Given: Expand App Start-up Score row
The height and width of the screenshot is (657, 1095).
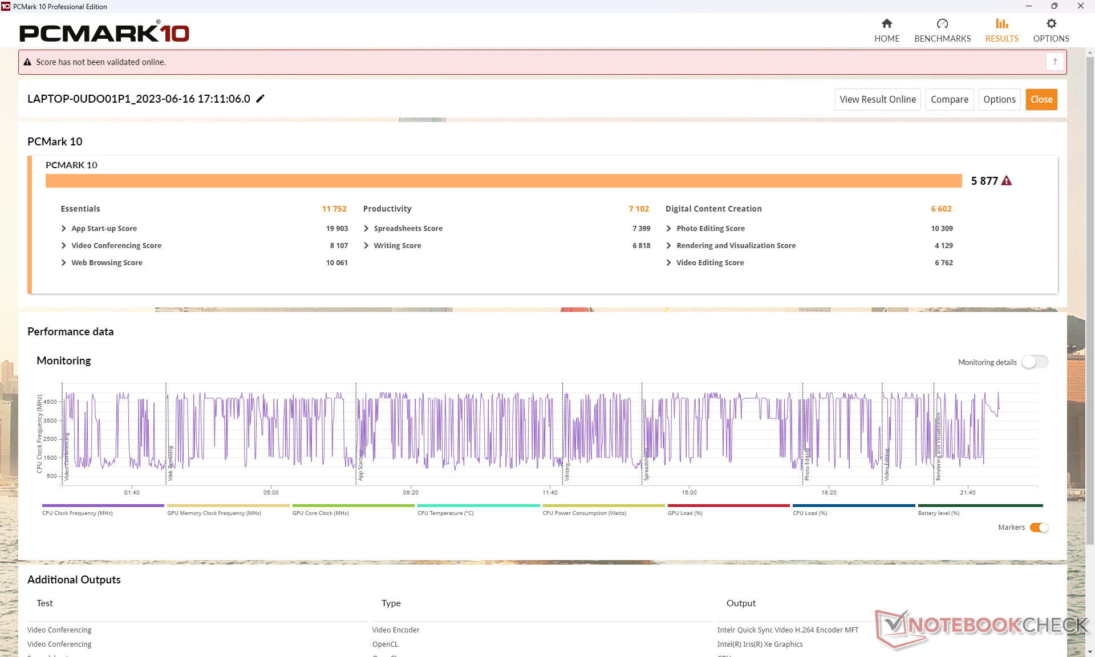Looking at the screenshot, I should 64,228.
